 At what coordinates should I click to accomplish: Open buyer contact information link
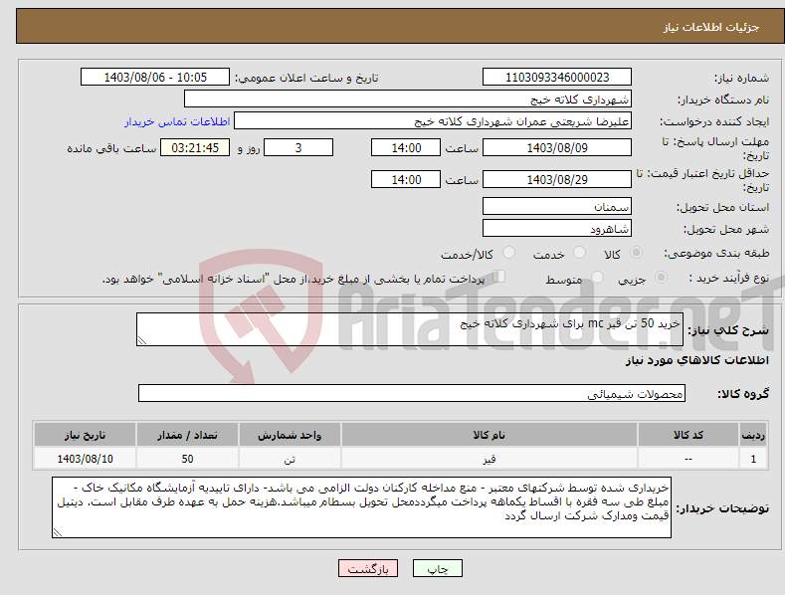pyautogui.click(x=177, y=121)
